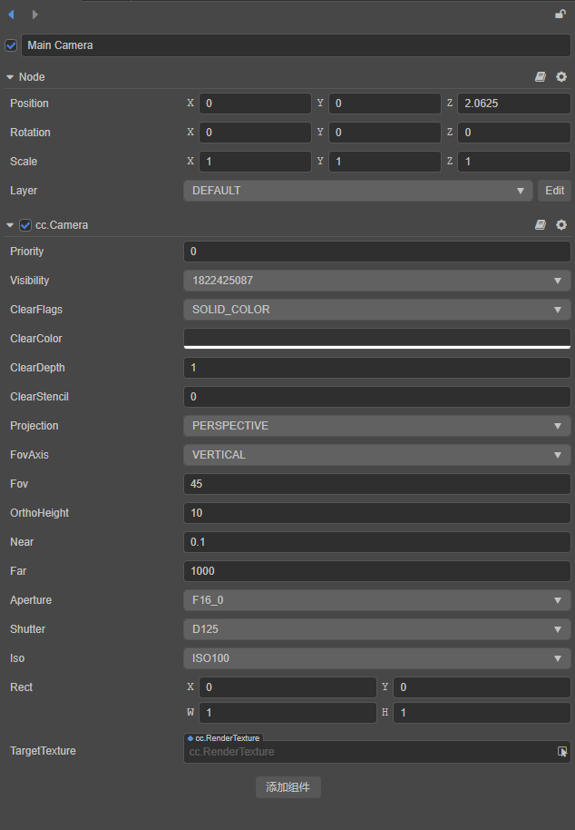Click the 添加组件 add component button
Screen dimensions: 575x830
(x=287, y=787)
